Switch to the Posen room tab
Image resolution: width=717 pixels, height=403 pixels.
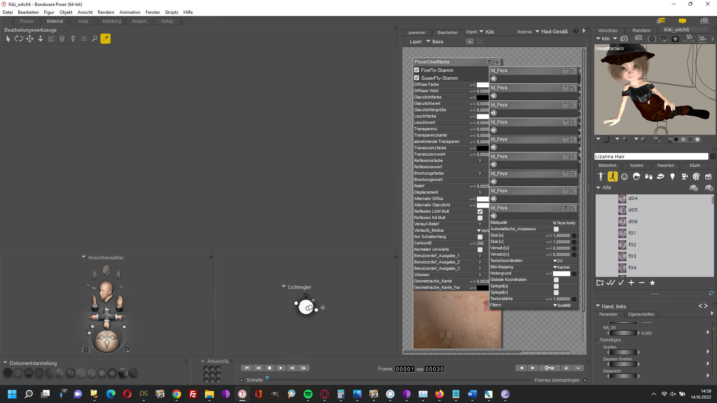coord(27,21)
